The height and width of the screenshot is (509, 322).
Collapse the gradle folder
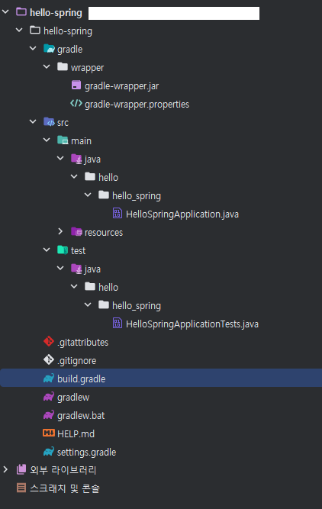tap(33, 49)
